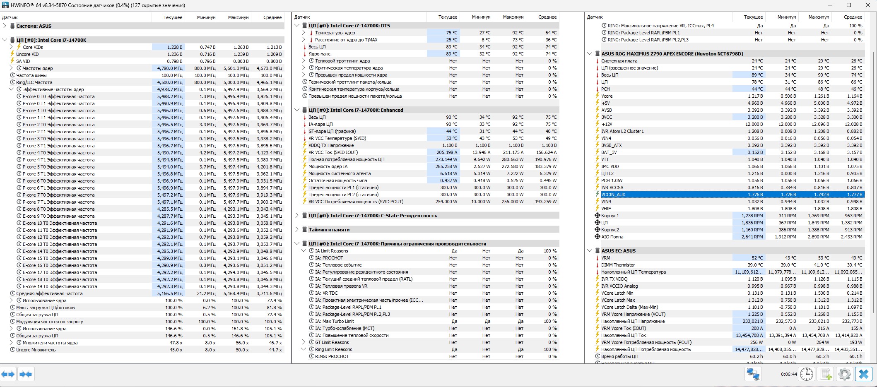Collapse the Ring Limit Reasons list

(x=304, y=349)
